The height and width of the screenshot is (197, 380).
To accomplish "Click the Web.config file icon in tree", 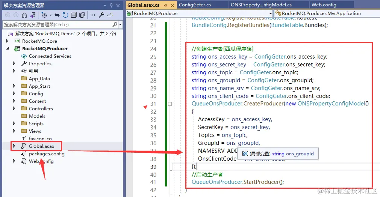I will pyautogui.click(x=24, y=161).
